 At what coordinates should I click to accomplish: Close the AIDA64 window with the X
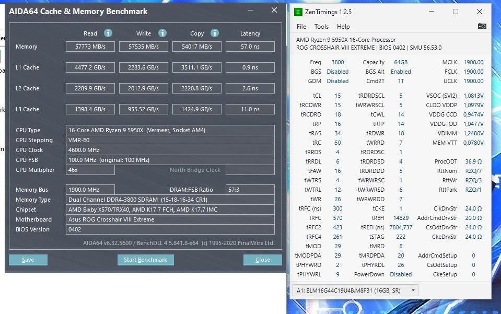274,10
